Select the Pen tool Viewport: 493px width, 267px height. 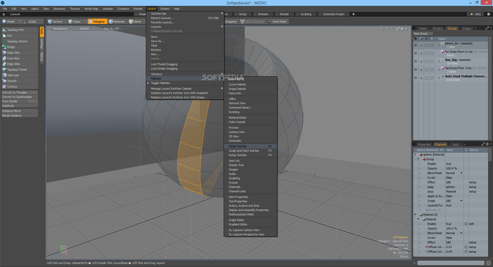tap(20, 36)
